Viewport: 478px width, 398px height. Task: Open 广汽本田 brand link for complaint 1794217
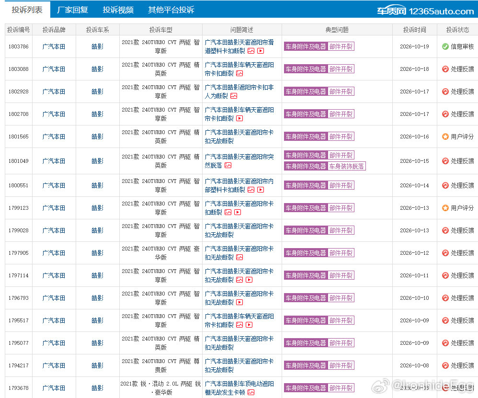54,365
